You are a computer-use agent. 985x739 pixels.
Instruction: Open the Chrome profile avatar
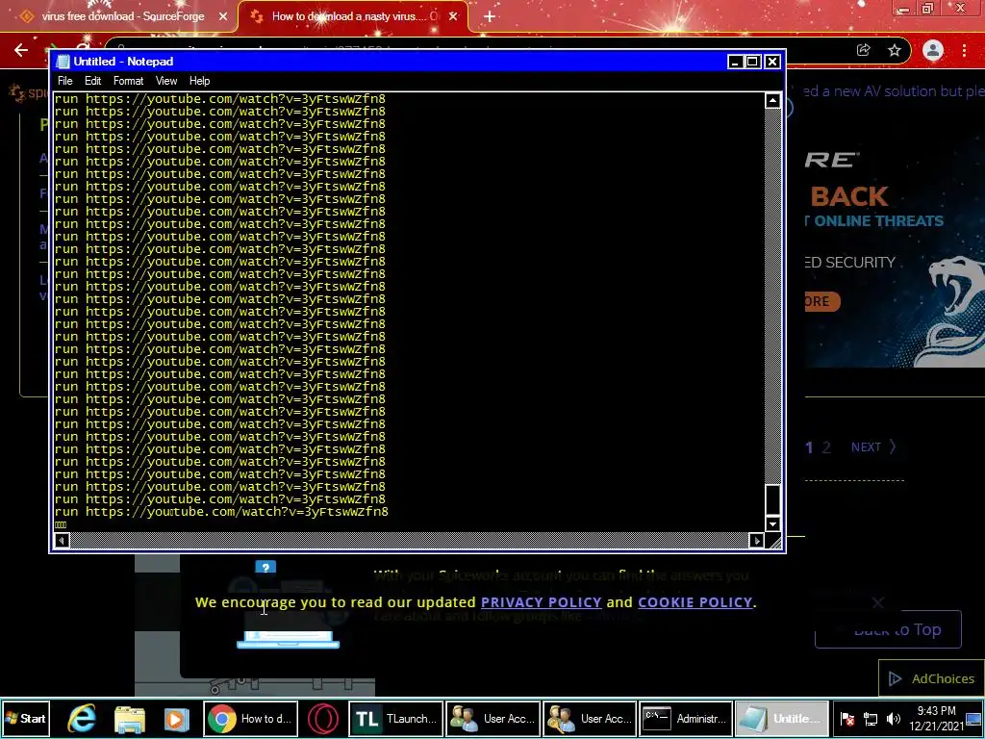coord(933,50)
